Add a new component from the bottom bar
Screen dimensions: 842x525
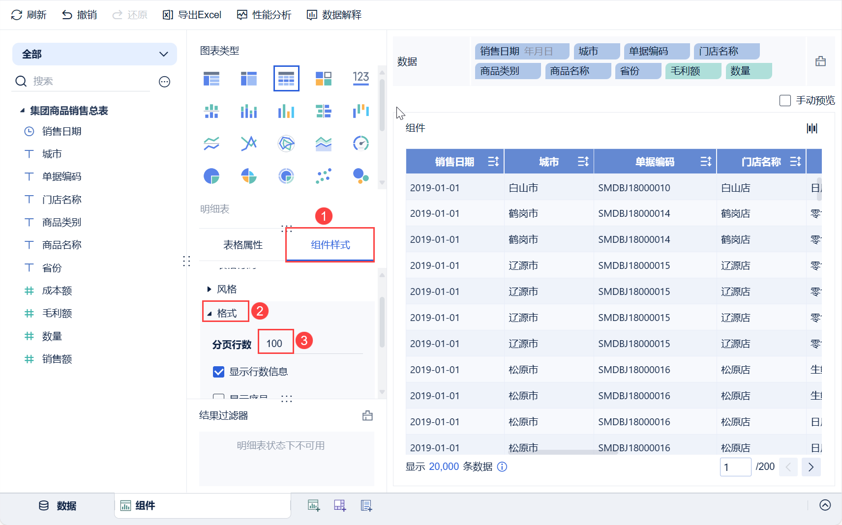[x=314, y=505]
